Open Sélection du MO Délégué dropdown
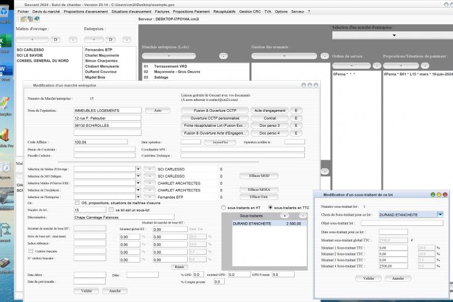 [138, 176]
